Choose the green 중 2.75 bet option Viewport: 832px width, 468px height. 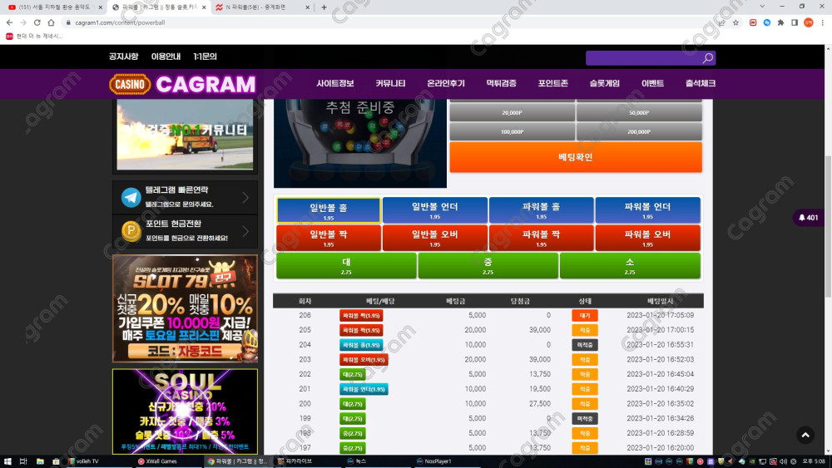(x=488, y=265)
